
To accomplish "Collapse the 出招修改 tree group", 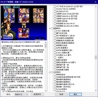I will tap(50, 72).
